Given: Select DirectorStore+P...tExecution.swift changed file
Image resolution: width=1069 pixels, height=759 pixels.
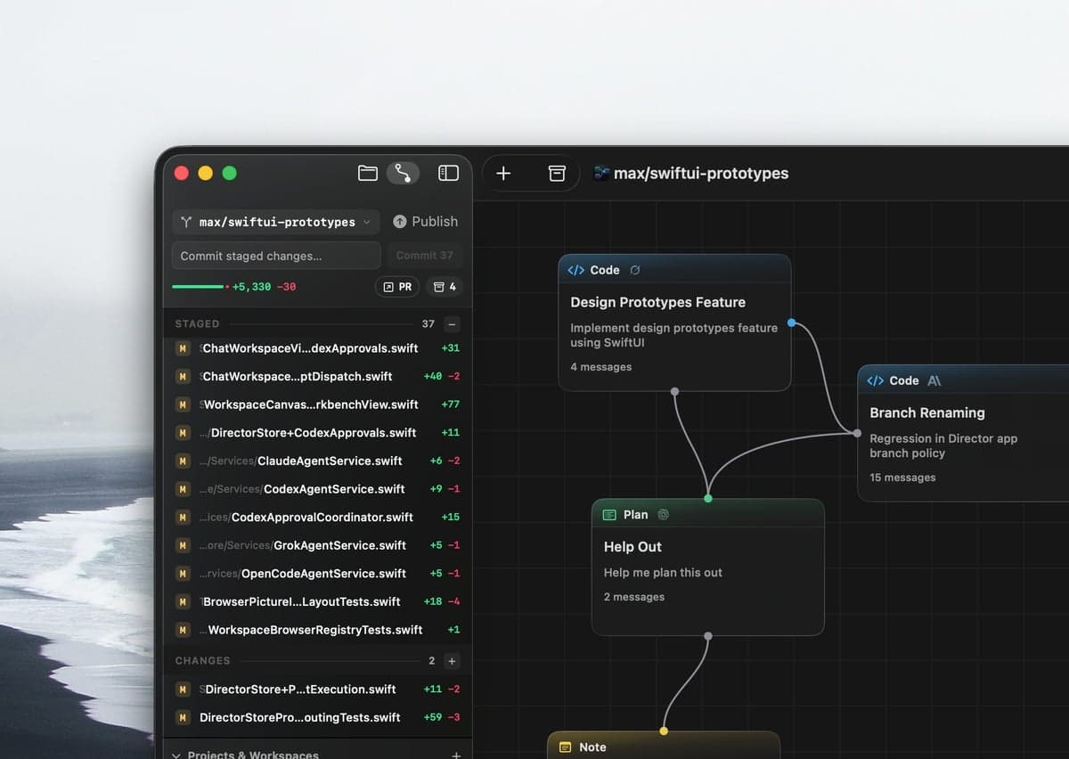Looking at the screenshot, I should tap(318, 690).
